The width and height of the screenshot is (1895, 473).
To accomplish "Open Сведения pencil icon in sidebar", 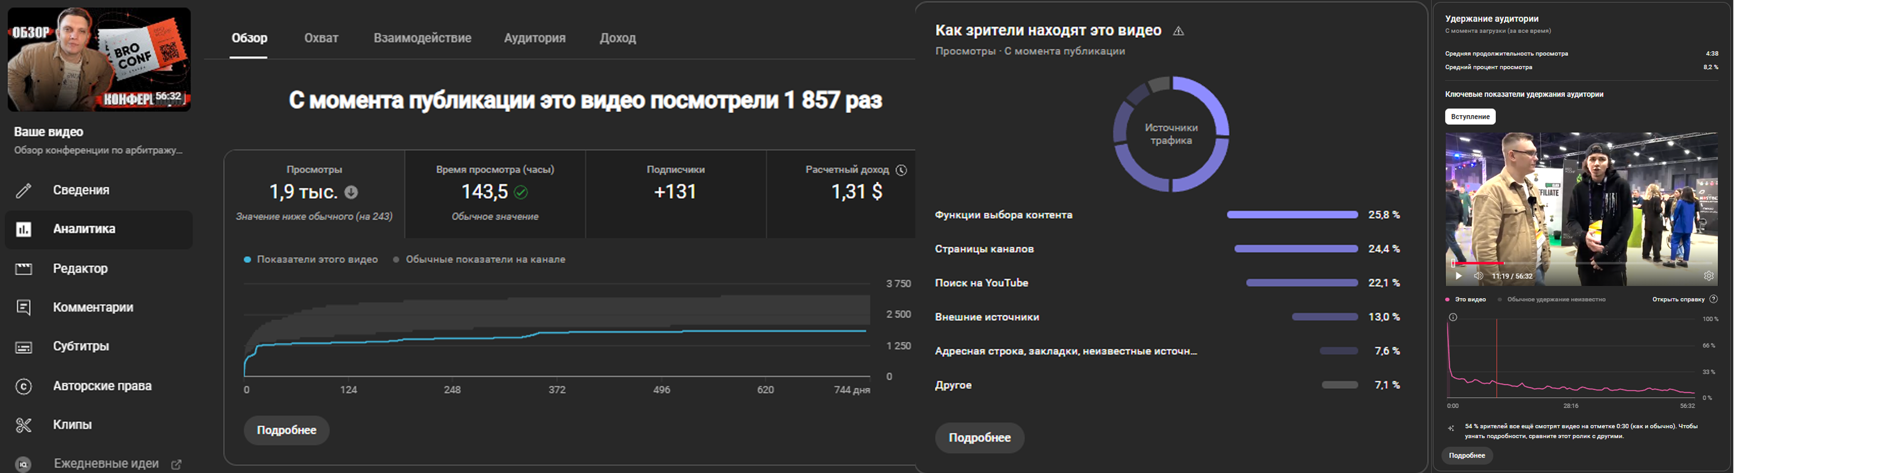I will [x=24, y=190].
